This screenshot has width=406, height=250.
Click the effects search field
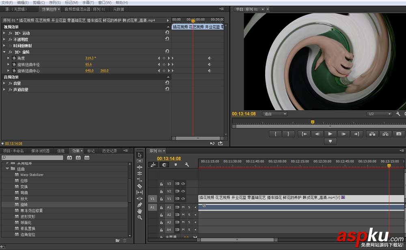pyautogui.click(x=32, y=158)
